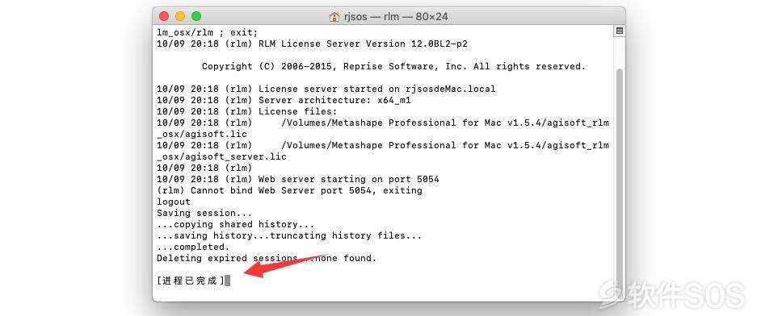The height and width of the screenshot is (316, 757).
Task: Click the '...completed.' line
Action: [x=193, y=247]
